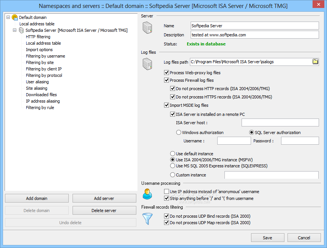Screen dimensions: 327x248
Task: Click Delete server button
Action: coord(104,211)
